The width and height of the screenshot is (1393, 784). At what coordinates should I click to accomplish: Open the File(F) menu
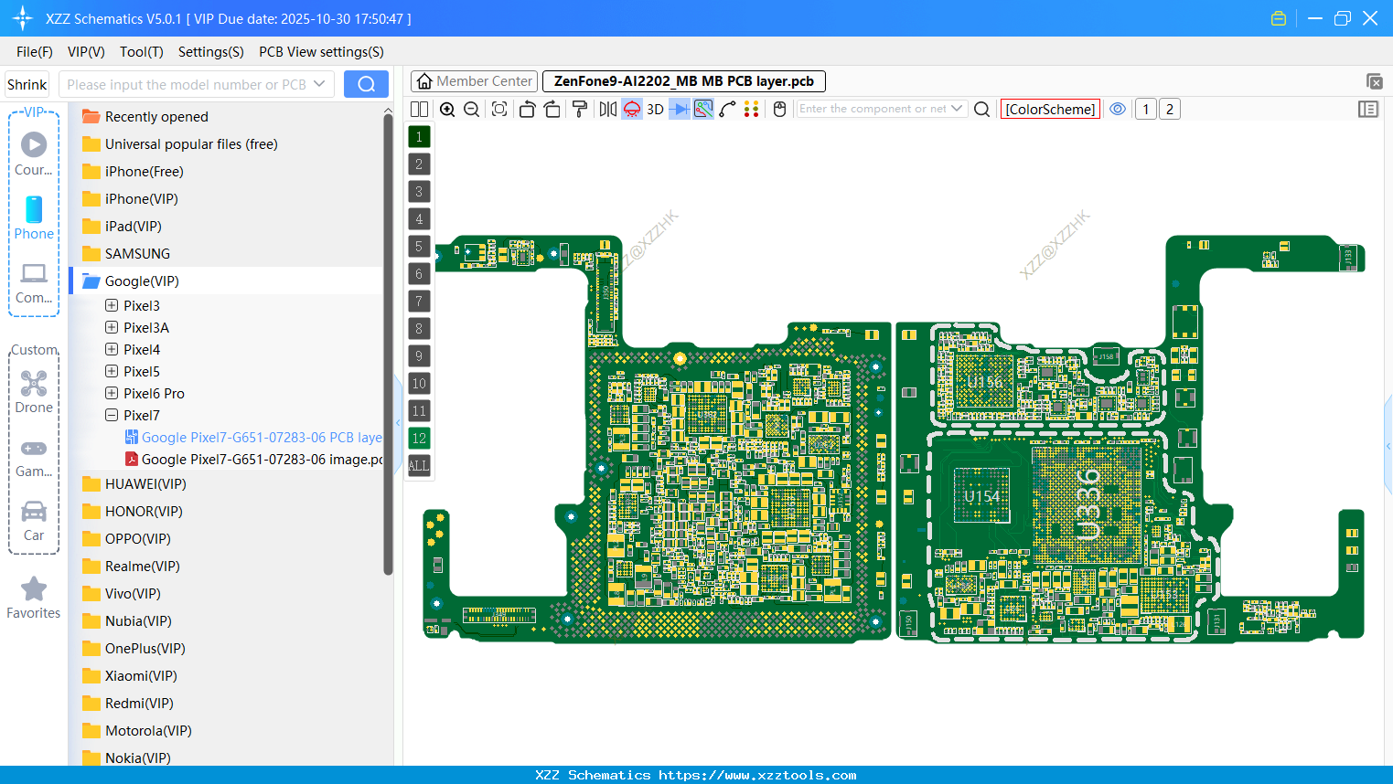(x=35, y=51)
